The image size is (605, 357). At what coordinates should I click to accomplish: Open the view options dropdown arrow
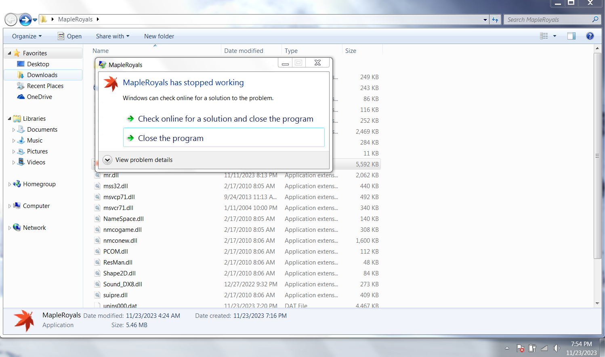coord(555,36)
